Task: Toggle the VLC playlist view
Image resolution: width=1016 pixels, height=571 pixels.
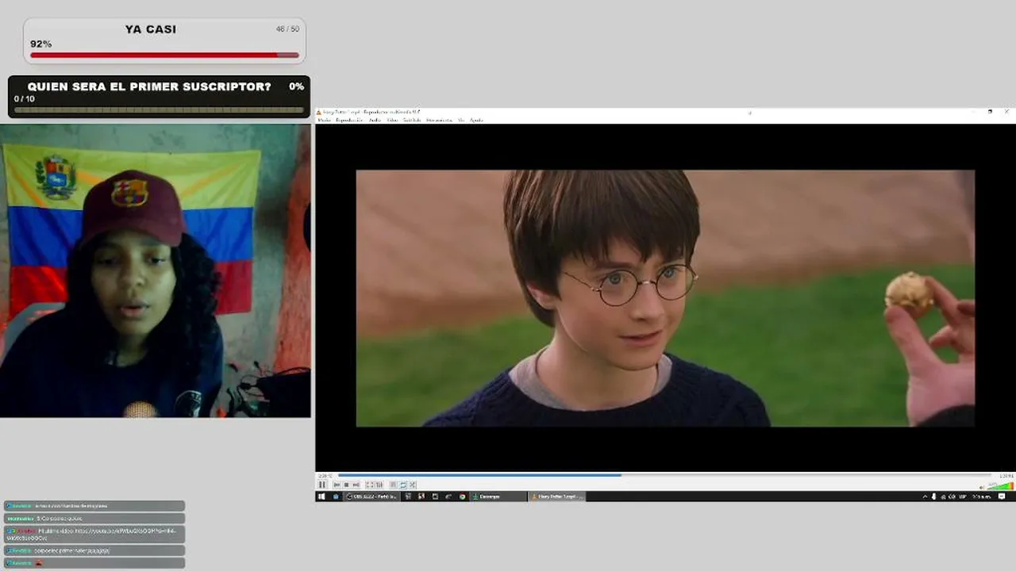Action: (394, 485)
